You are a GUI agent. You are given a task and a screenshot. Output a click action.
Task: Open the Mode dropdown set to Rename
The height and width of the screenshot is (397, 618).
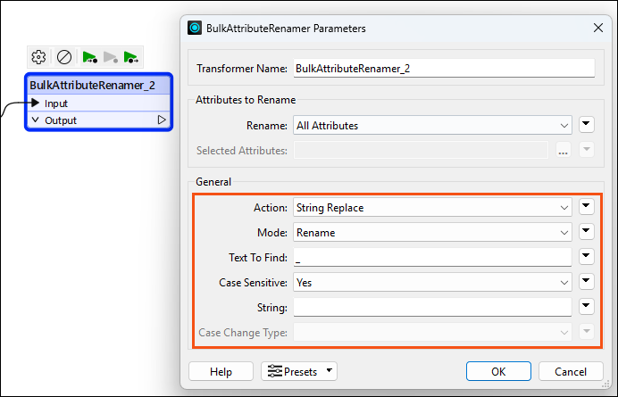click(432, 232)
